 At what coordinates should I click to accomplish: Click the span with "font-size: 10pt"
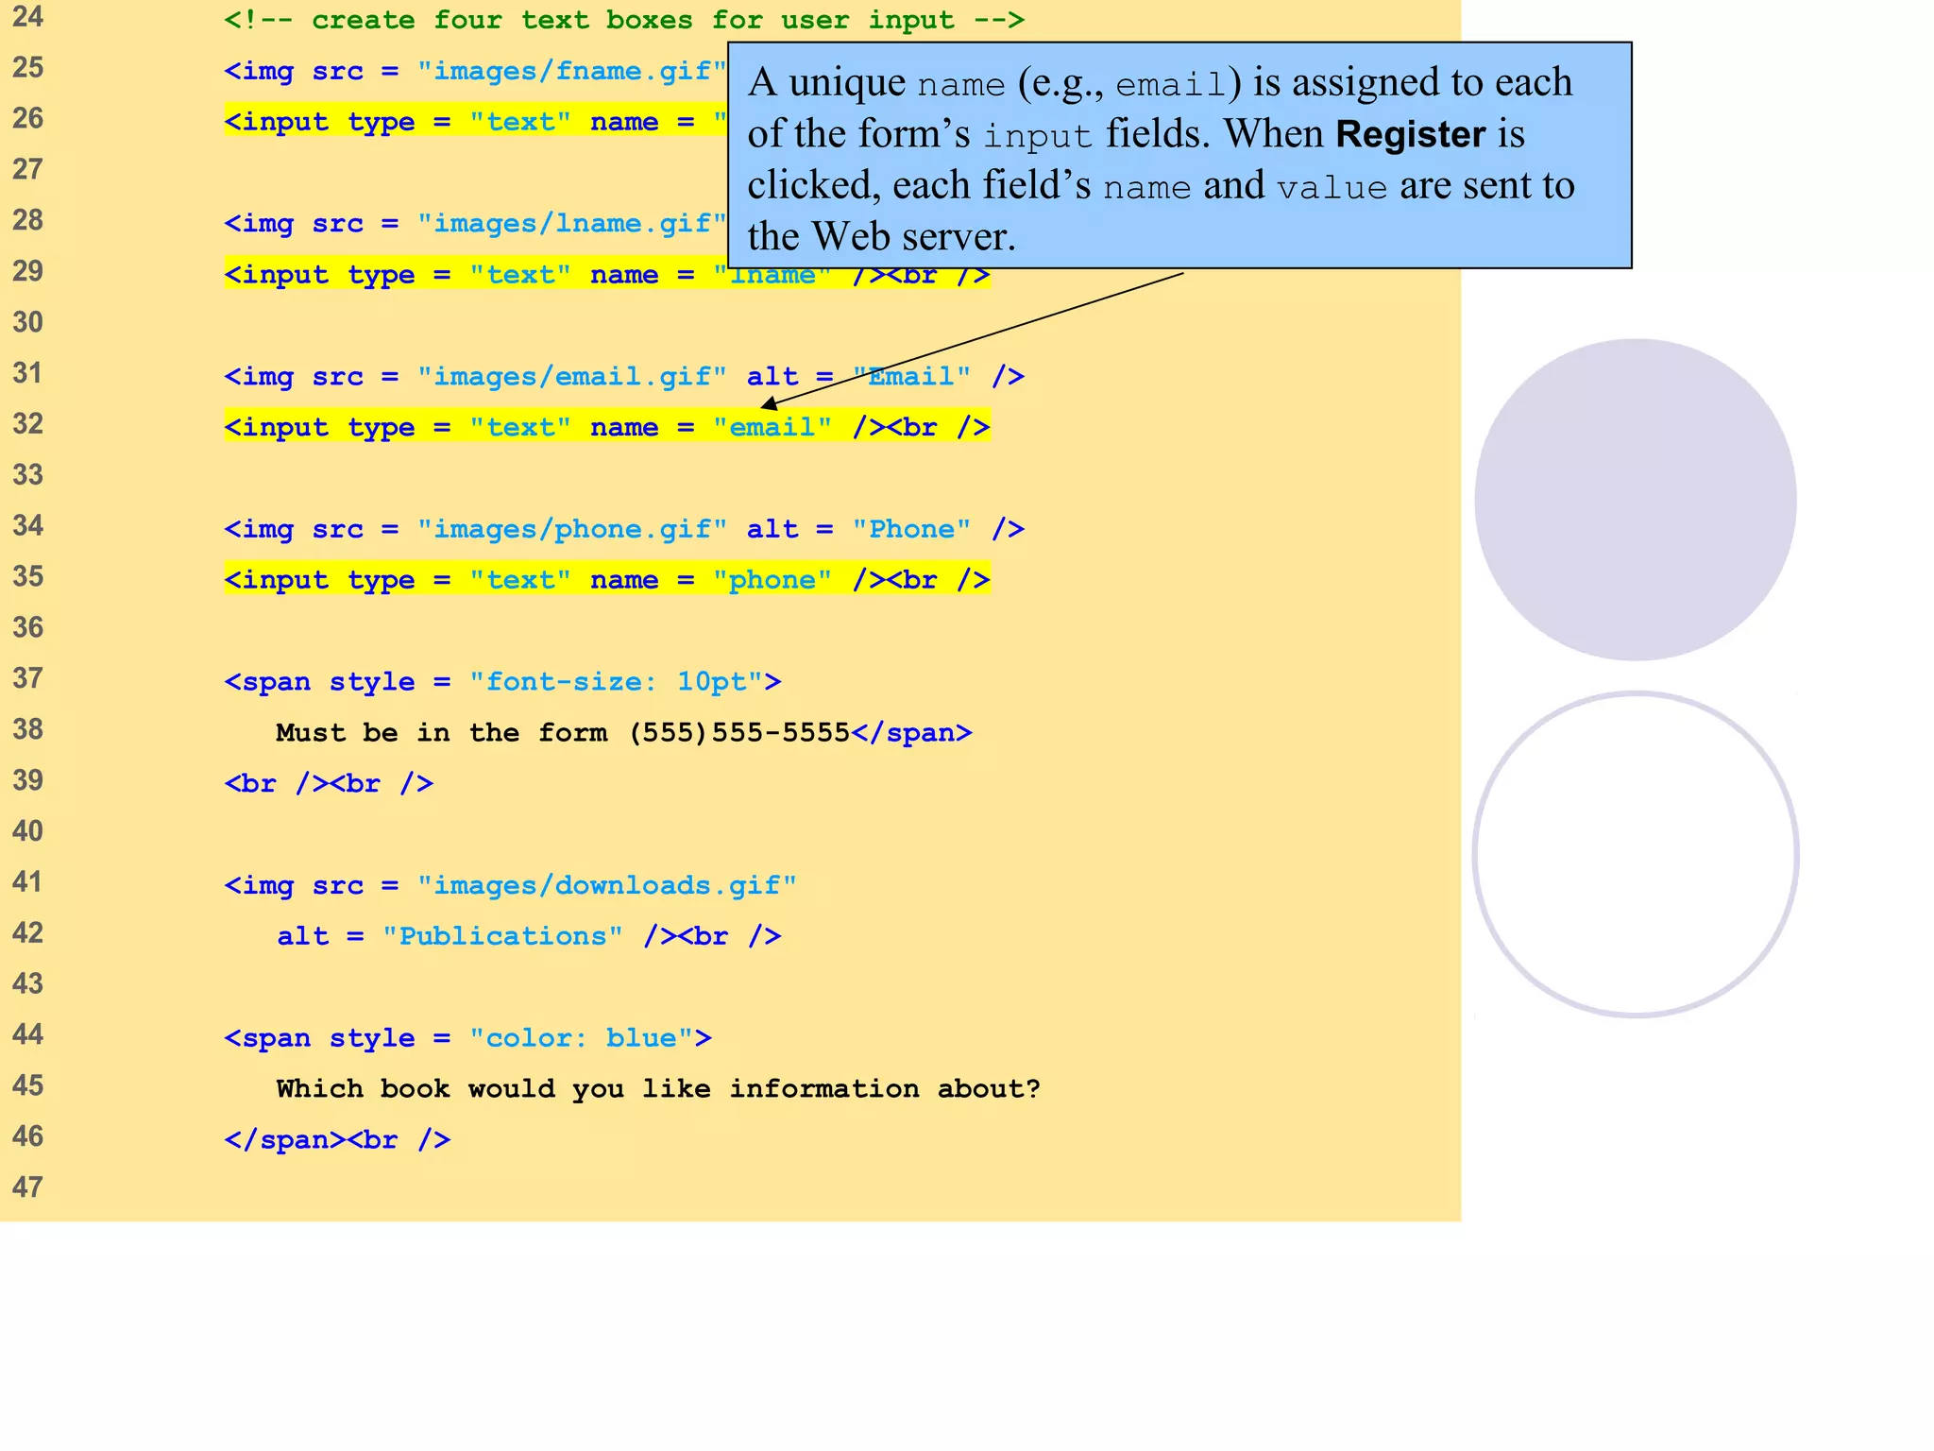502,682
